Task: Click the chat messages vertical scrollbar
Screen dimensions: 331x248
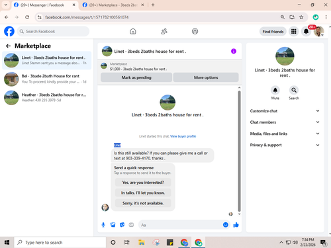Action: pyautogui.click(x=239, y=151)
